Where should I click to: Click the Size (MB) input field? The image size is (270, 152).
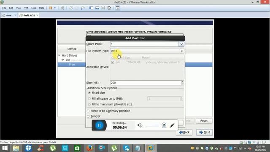(x=146, y=83)
